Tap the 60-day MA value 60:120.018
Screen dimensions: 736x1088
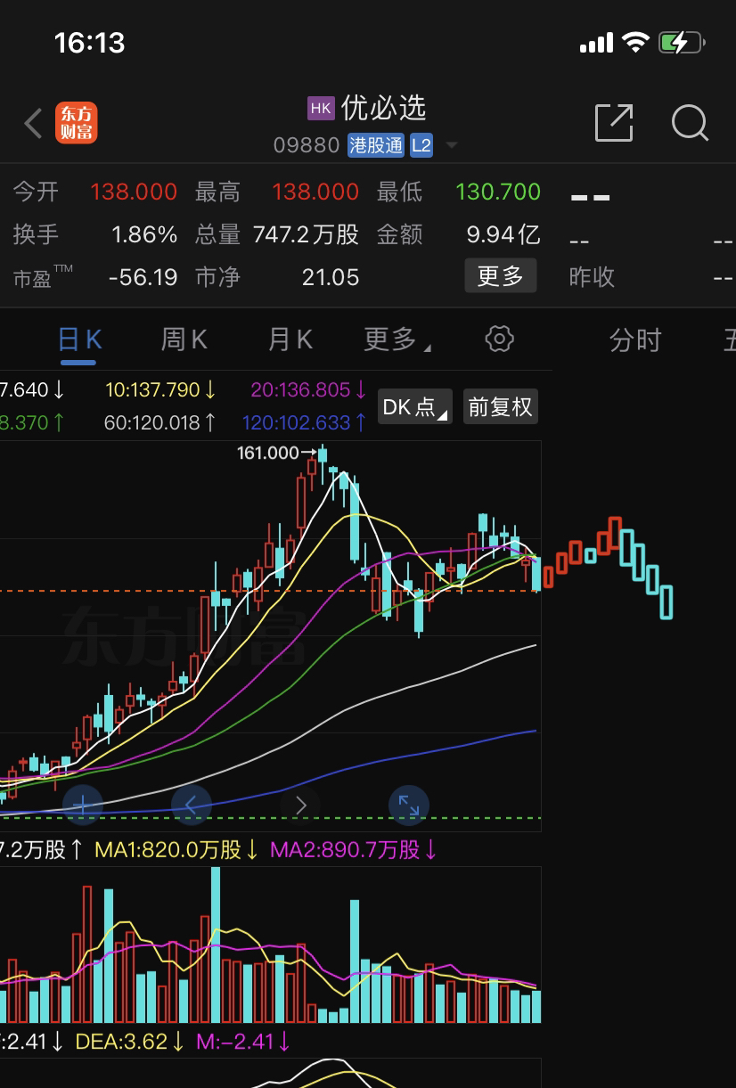point(159,422)
